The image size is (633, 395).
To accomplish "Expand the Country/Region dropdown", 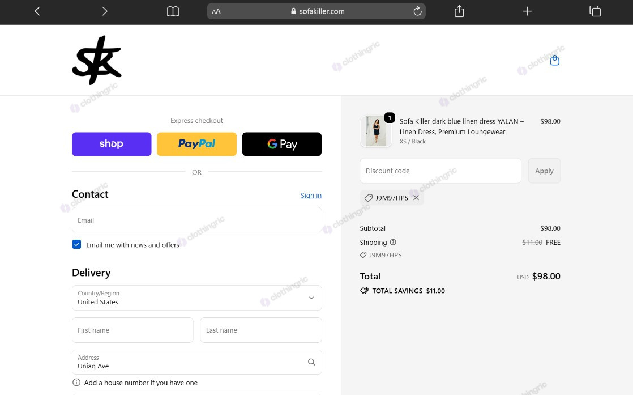I will click(x=196, y=298).
